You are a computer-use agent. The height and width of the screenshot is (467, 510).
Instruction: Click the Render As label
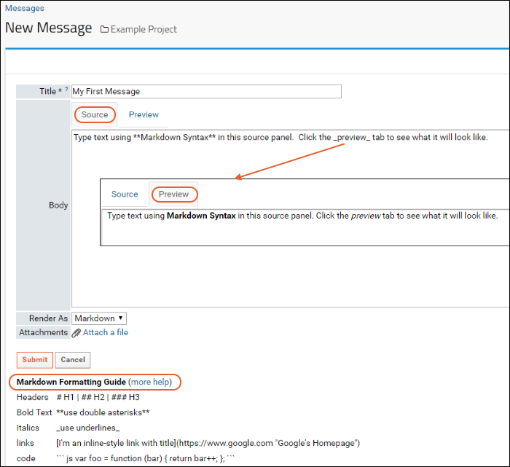[49, 318]
